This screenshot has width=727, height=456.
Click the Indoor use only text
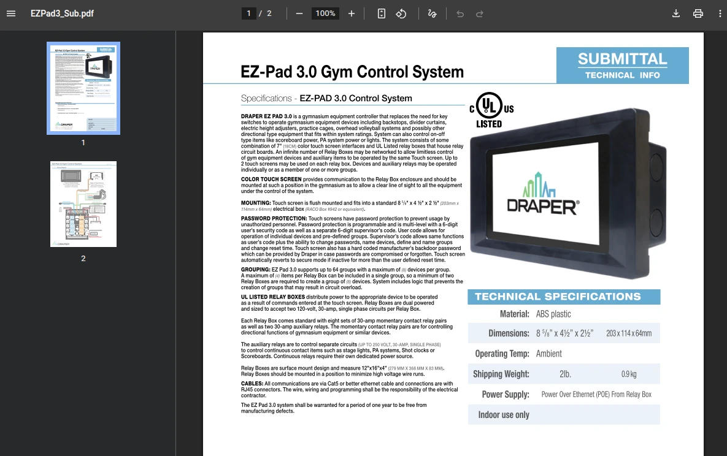click(x=504, y=415)
